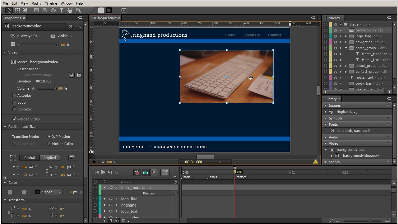Enable the Loop checkbox for the video
The height and width of the screenshot is (224, 398).
(x=14, y=102)
